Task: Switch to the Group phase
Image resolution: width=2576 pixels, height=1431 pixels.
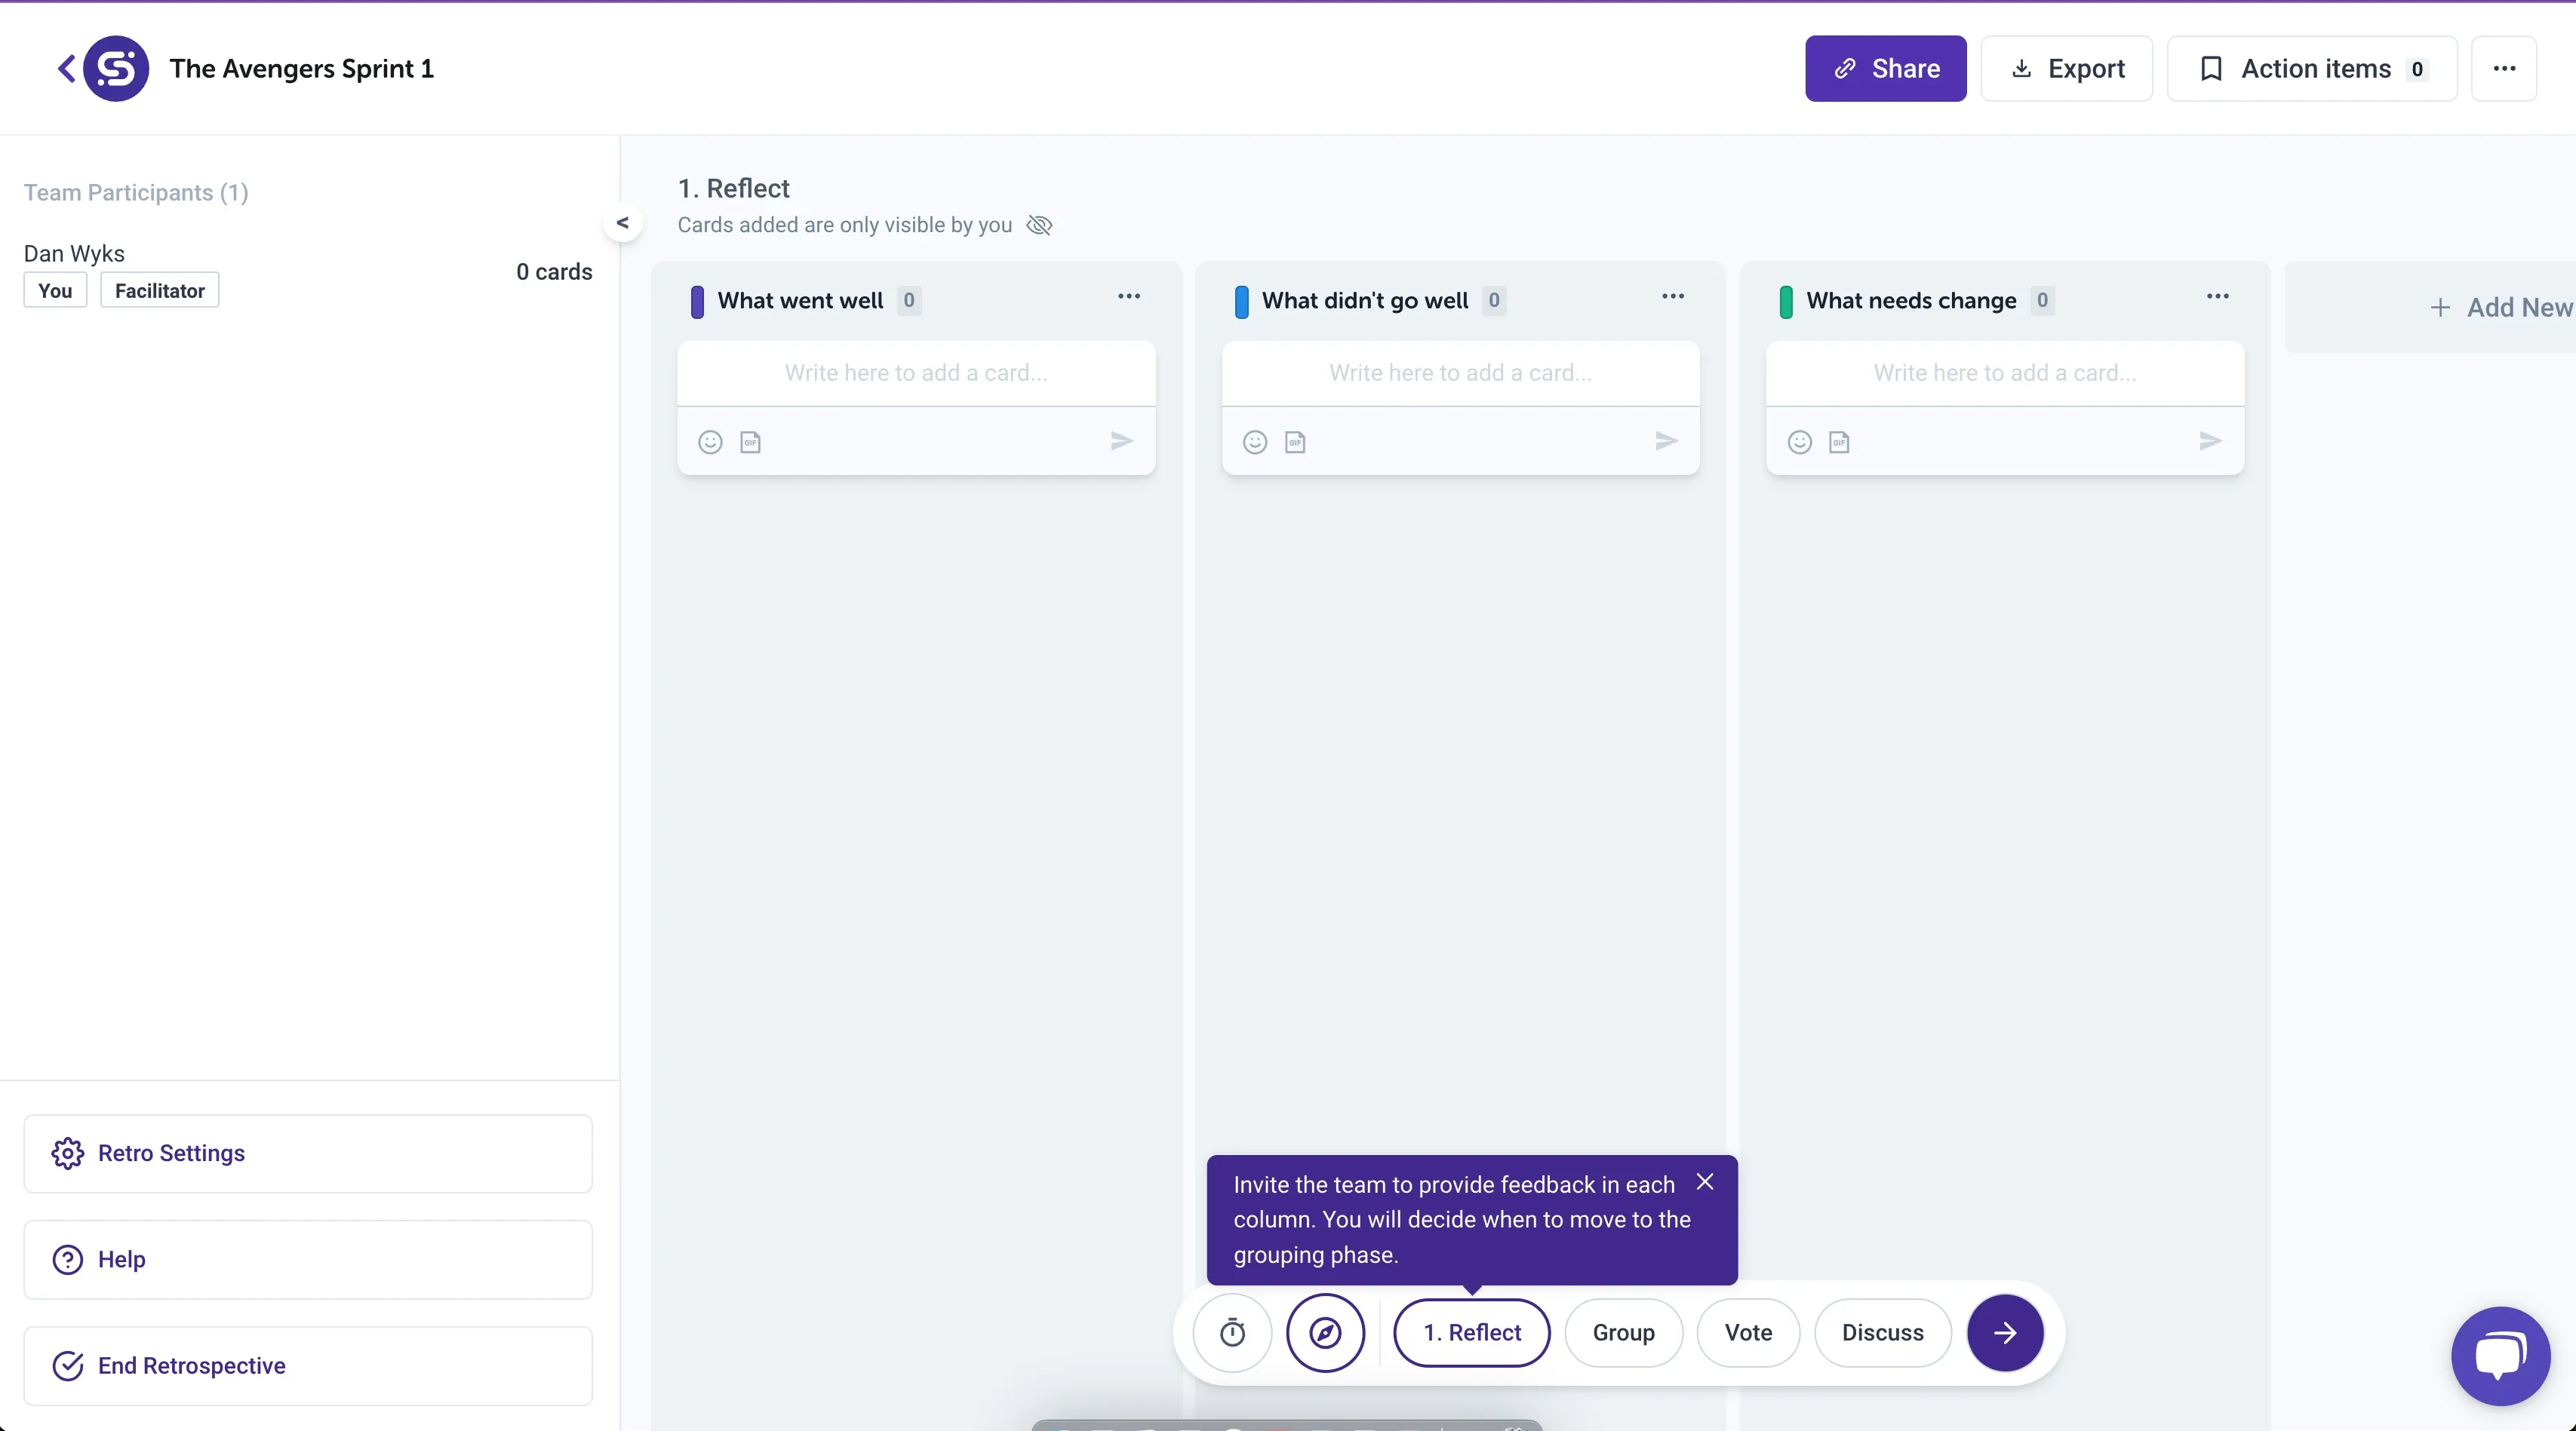Action: point(1623,1332)
